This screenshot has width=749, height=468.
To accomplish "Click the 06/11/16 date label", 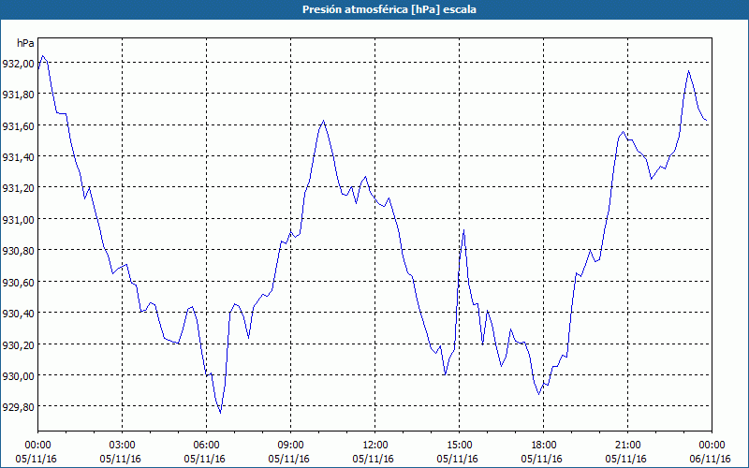I will pos(711,459).
